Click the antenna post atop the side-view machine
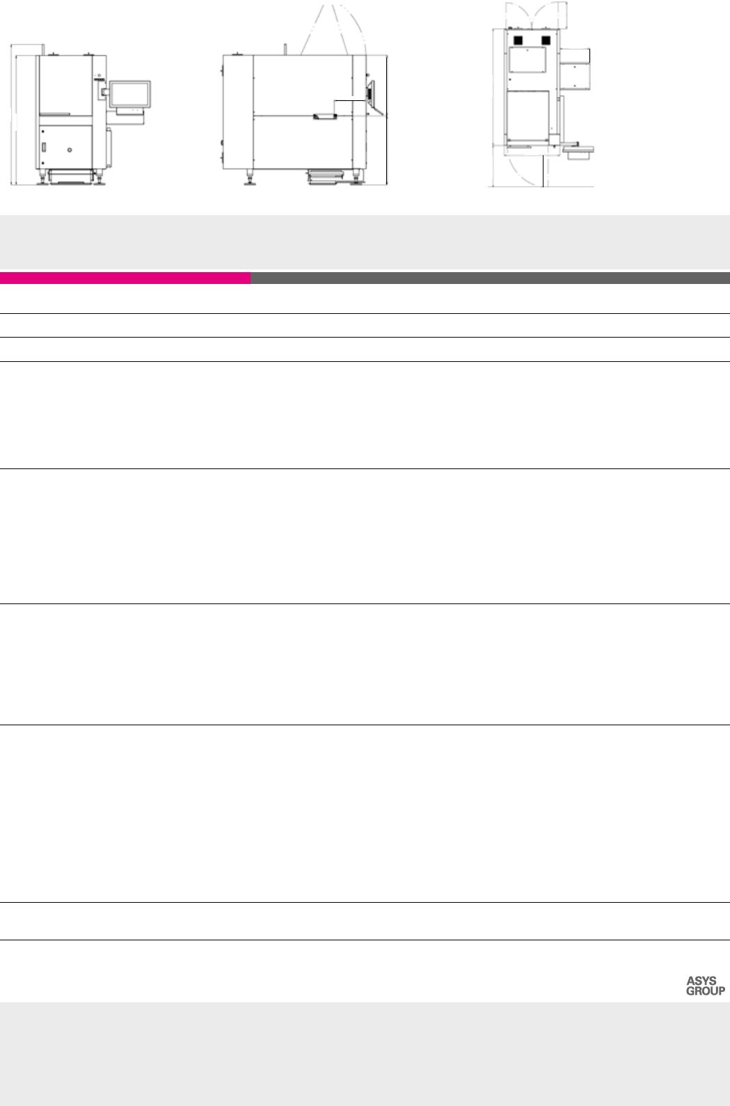 click(x=284, y=49)
